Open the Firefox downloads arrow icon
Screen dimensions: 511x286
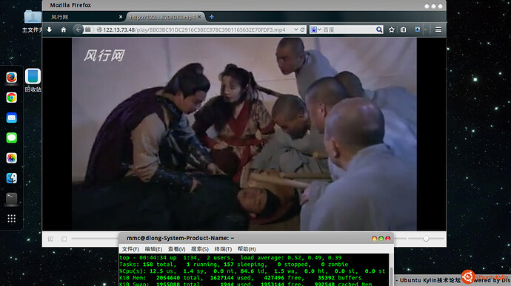(49, 30)
